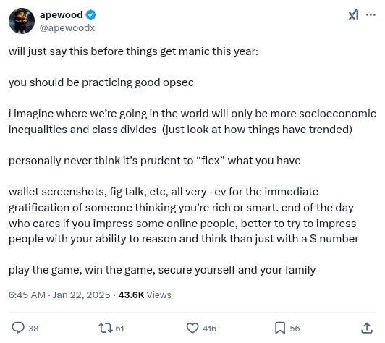Viewport: 385px width, 343px height.
Task: Click the blue verified badge
Action: [90, 15]
